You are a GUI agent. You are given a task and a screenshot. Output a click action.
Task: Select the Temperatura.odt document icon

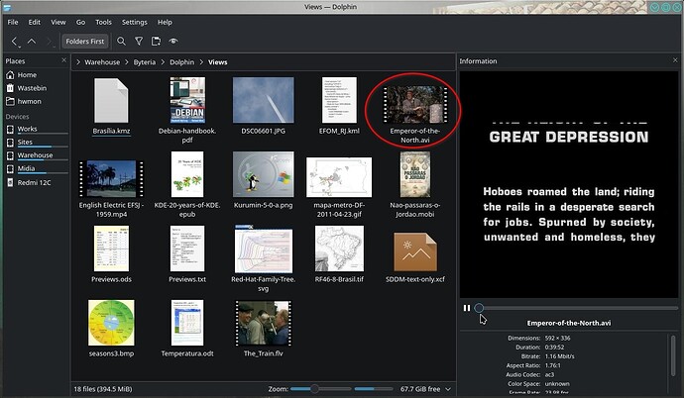click(x=187, y=323)
